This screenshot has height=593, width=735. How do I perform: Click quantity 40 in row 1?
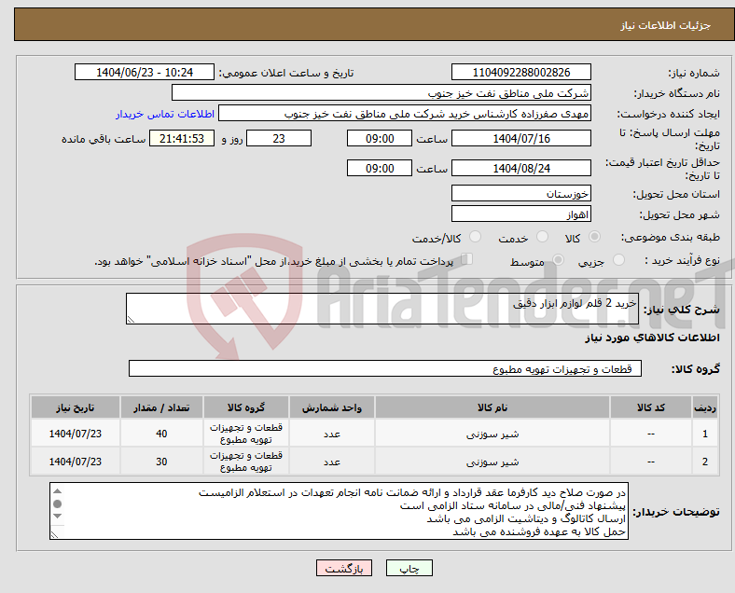tap(161, 434)
